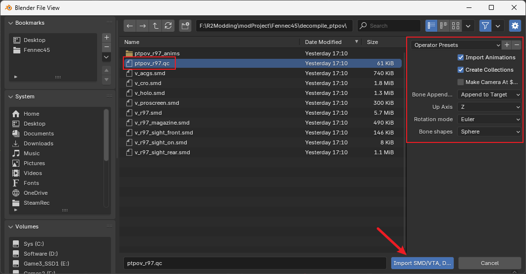526x274 pixels.
Task: Toggle the options gear panel
Action: point(515,26)
